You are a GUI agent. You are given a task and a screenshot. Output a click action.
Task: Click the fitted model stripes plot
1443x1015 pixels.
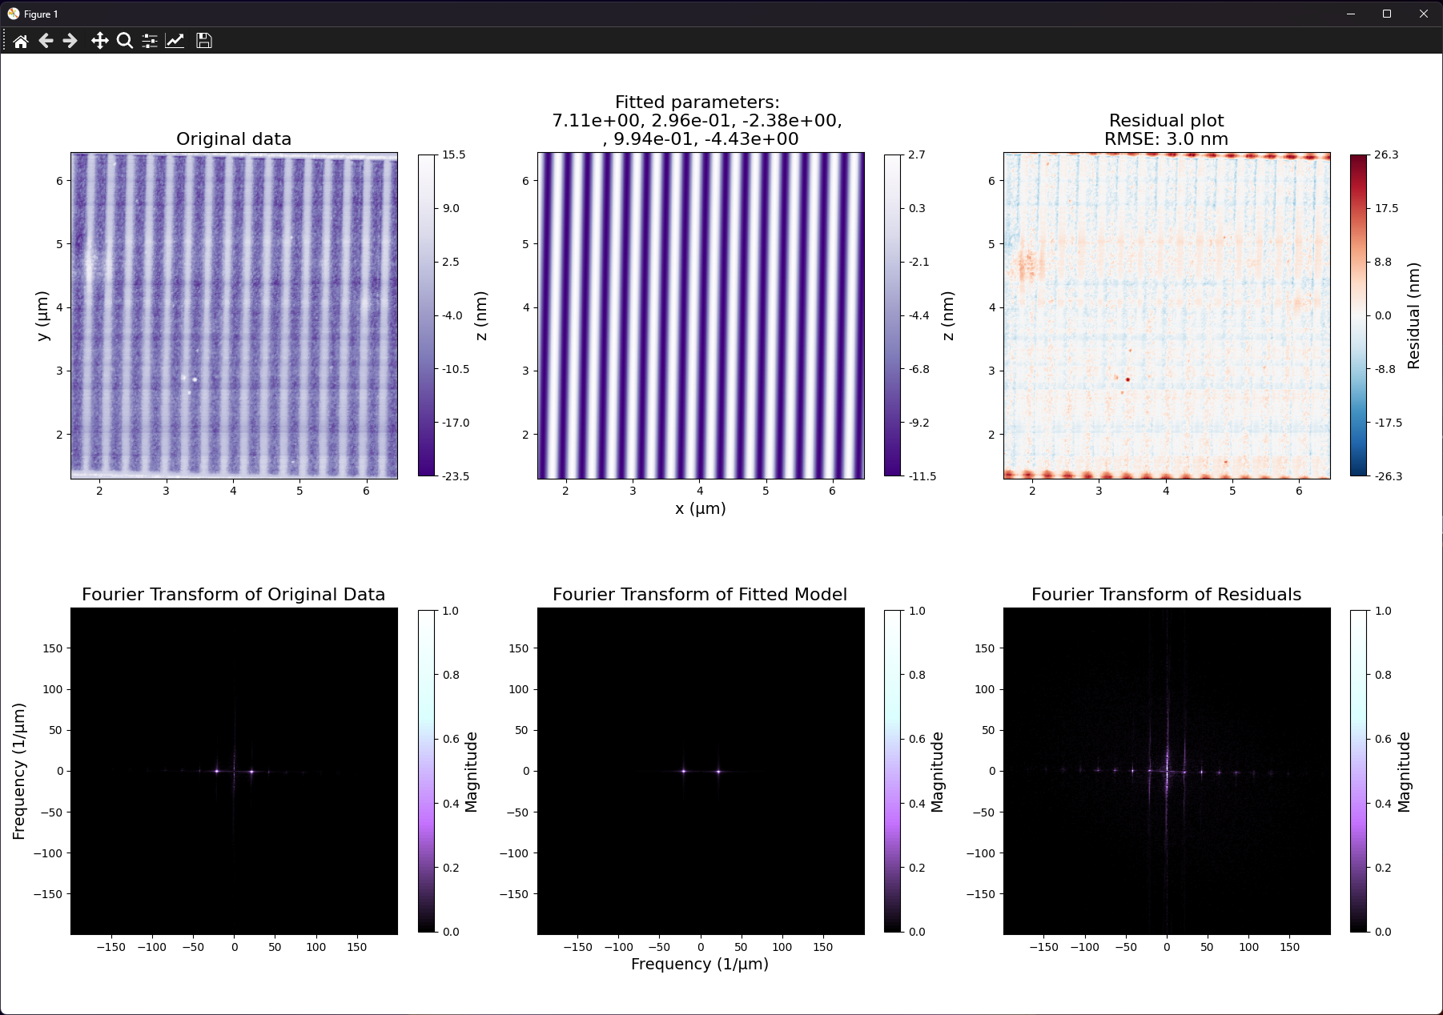pos(701,315)
